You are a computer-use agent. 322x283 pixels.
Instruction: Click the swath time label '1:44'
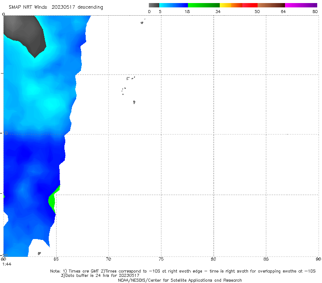[x=7, y=264]
